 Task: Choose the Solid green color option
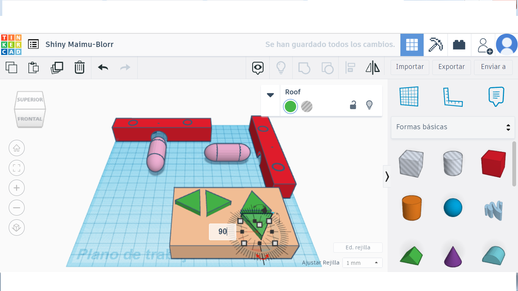(290, 106)
